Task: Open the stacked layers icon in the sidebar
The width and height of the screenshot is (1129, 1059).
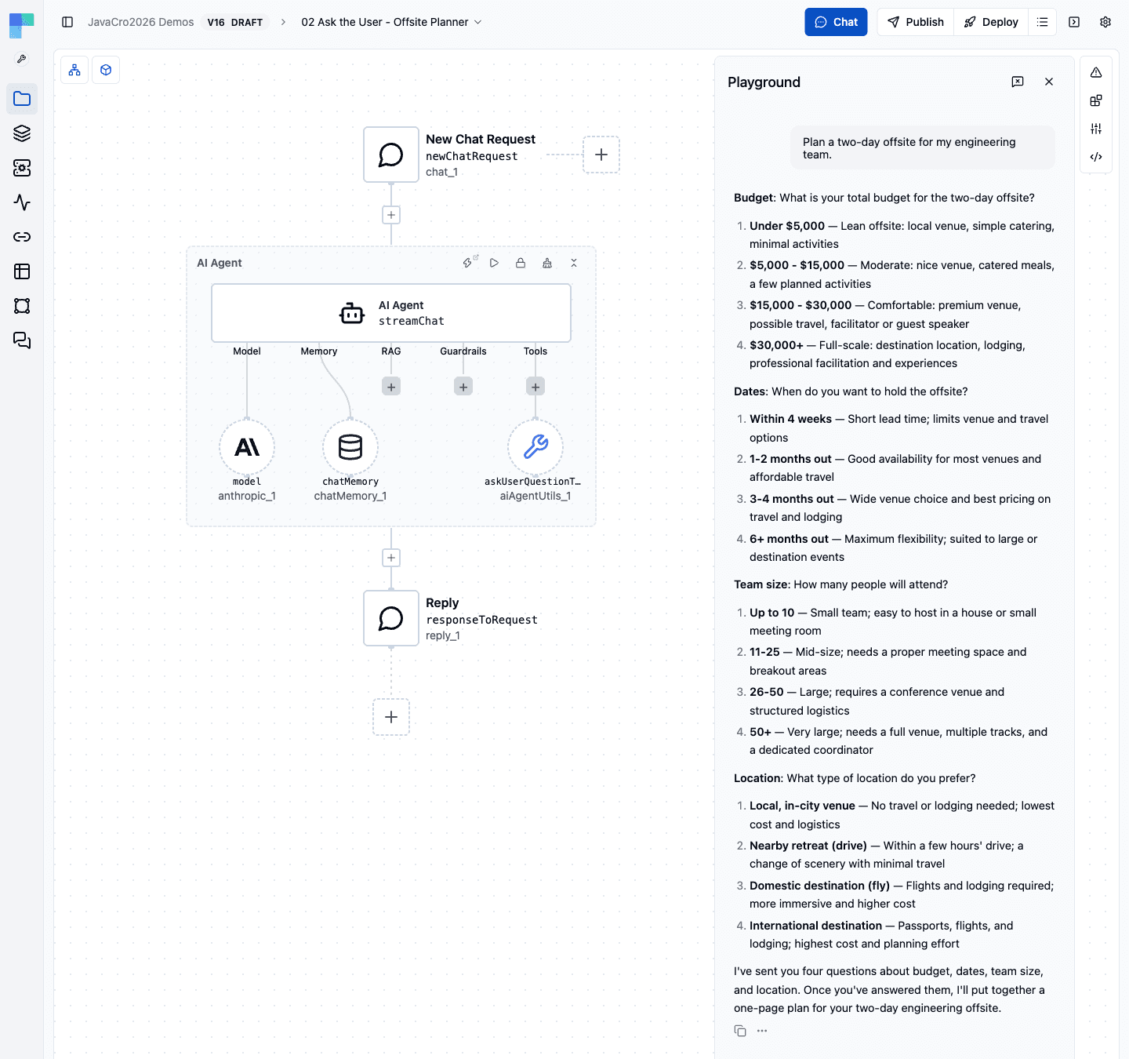Action: [x=22, y=133]
